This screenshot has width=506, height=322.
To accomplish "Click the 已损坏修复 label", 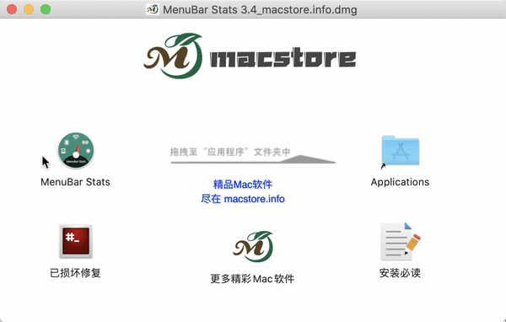I will tap(75, 273).
